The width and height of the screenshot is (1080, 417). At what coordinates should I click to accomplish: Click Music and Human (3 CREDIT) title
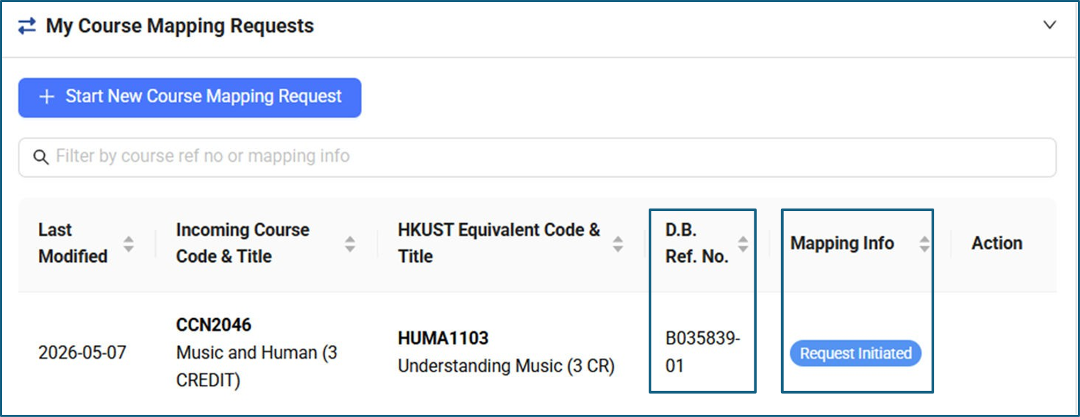[x=257, y=366]
